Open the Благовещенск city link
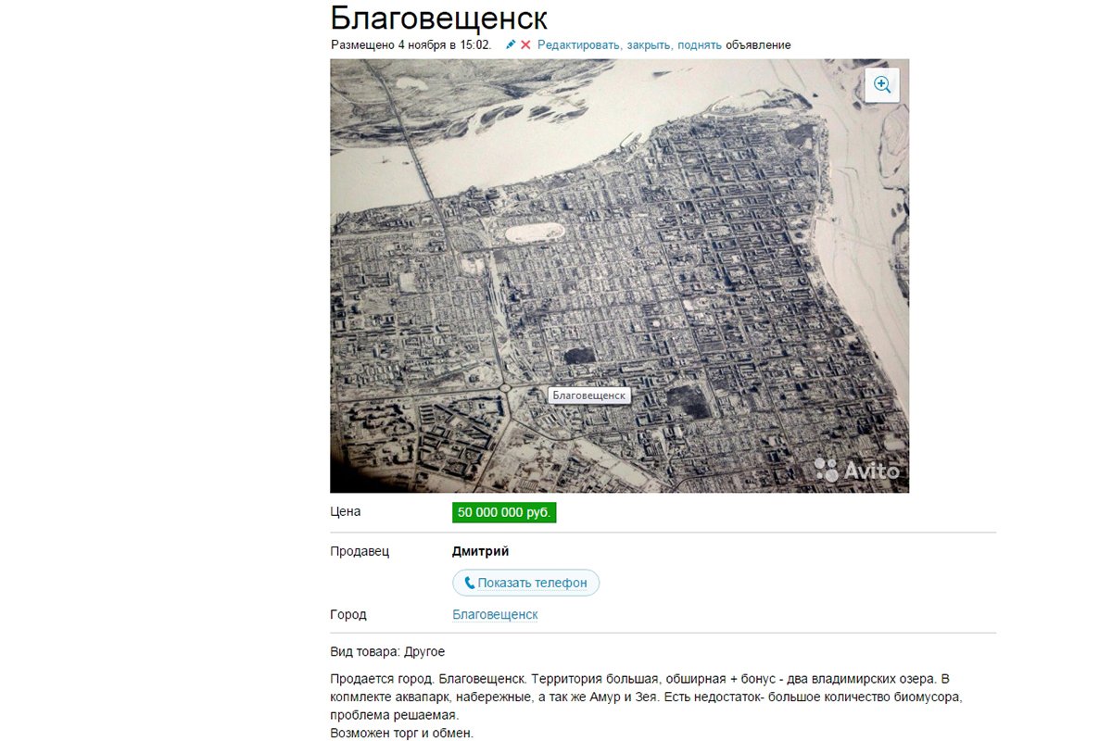This screenshot has height=741, width=1112. click(x=495, y=614)
